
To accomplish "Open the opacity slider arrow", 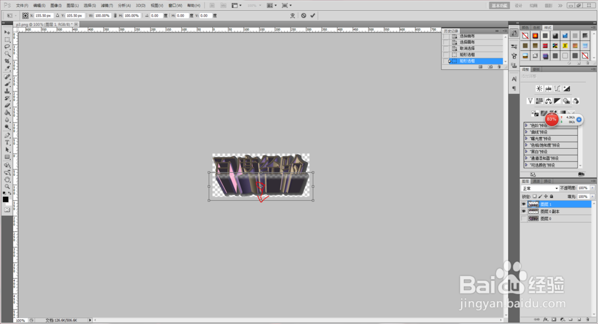I will (592, 188).
